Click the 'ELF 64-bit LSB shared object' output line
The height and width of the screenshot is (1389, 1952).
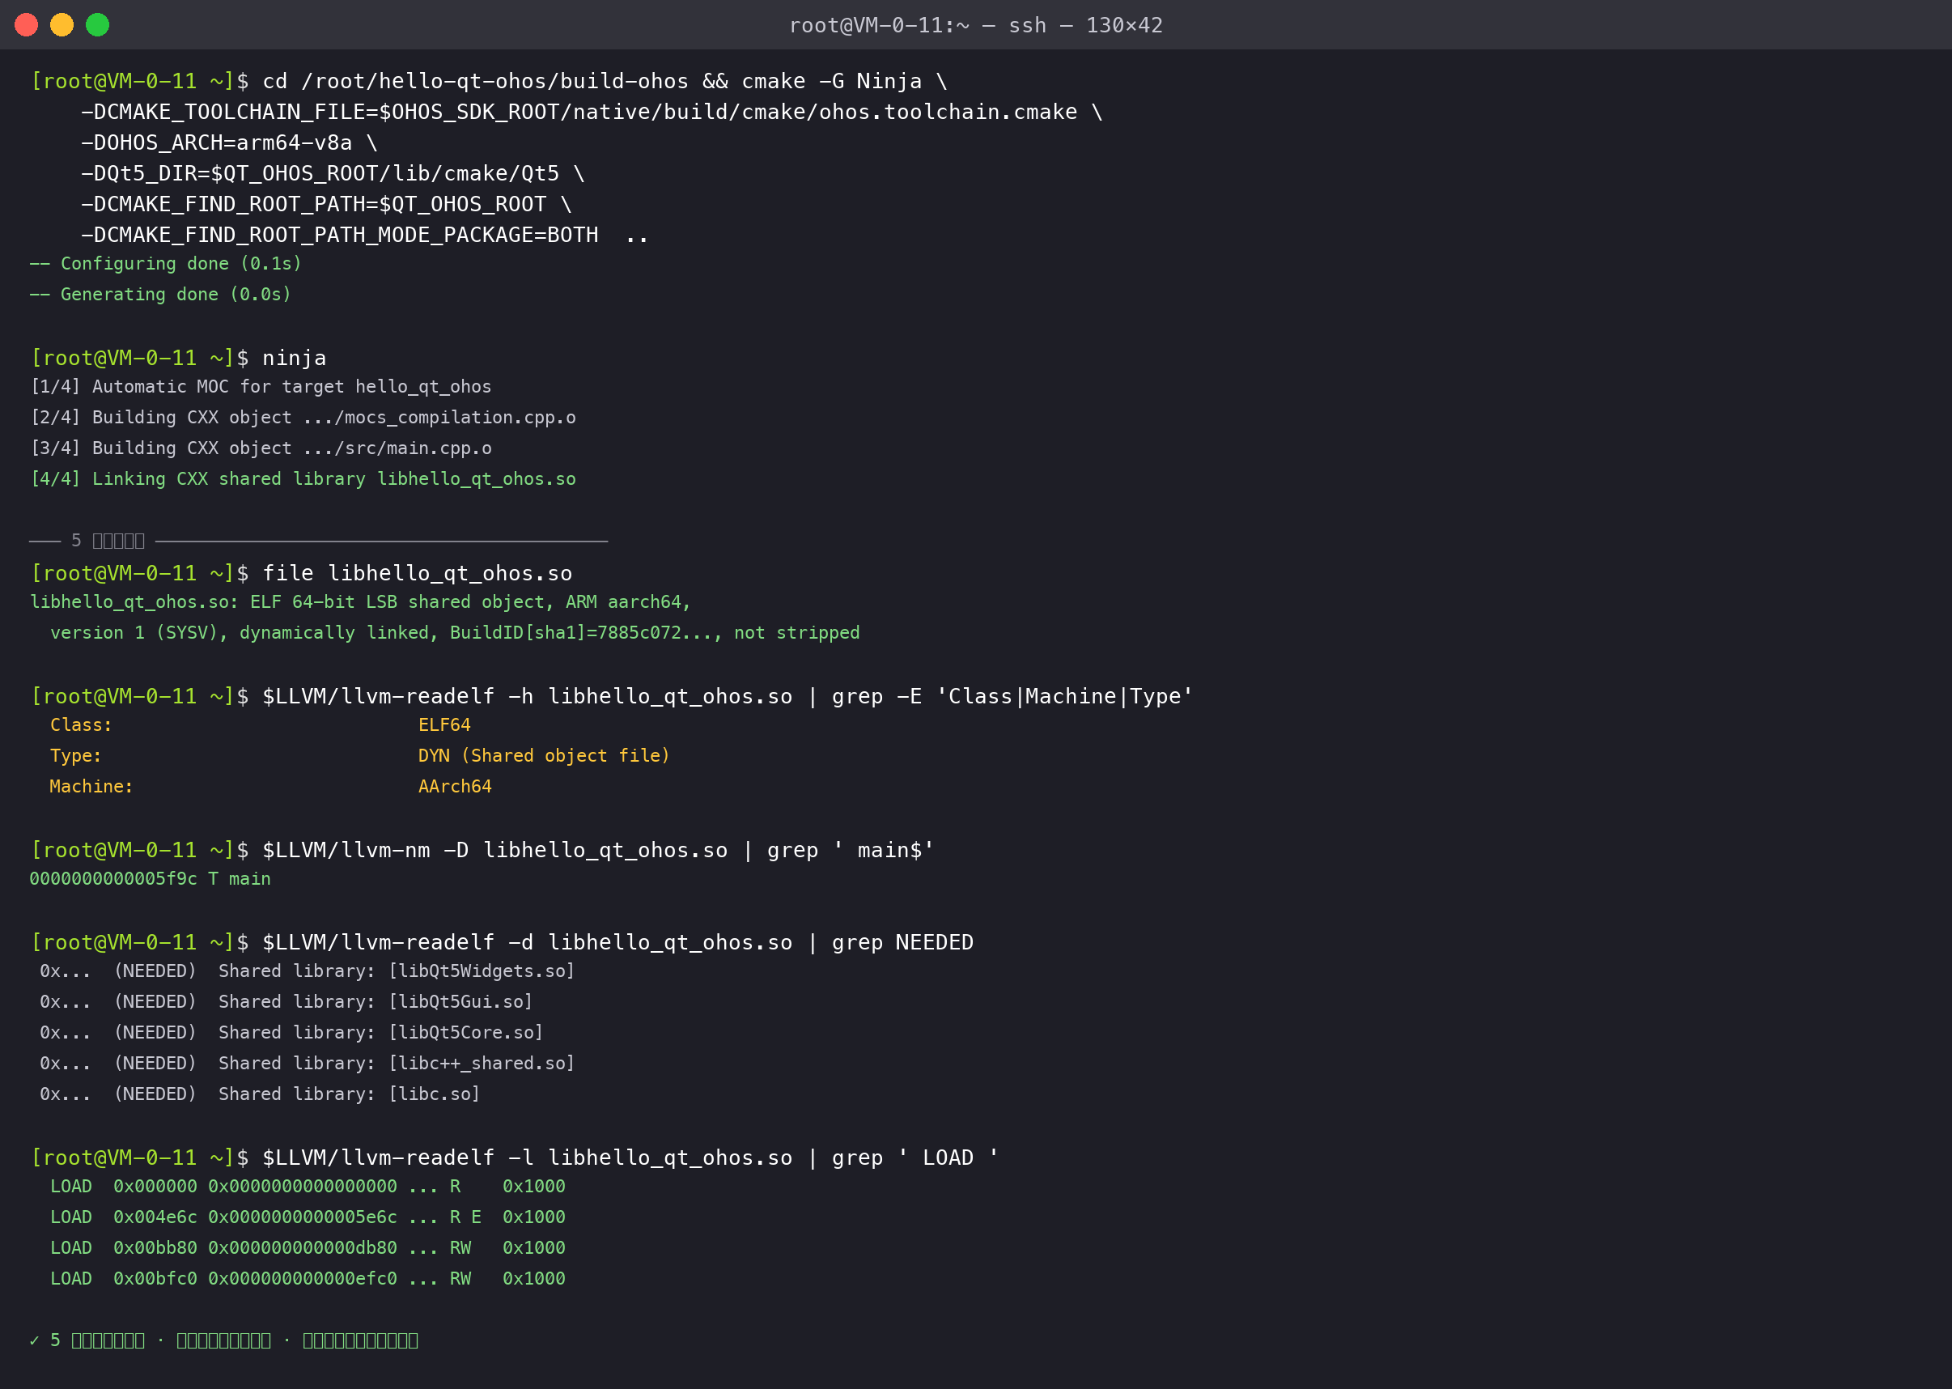tap(360, 602)
